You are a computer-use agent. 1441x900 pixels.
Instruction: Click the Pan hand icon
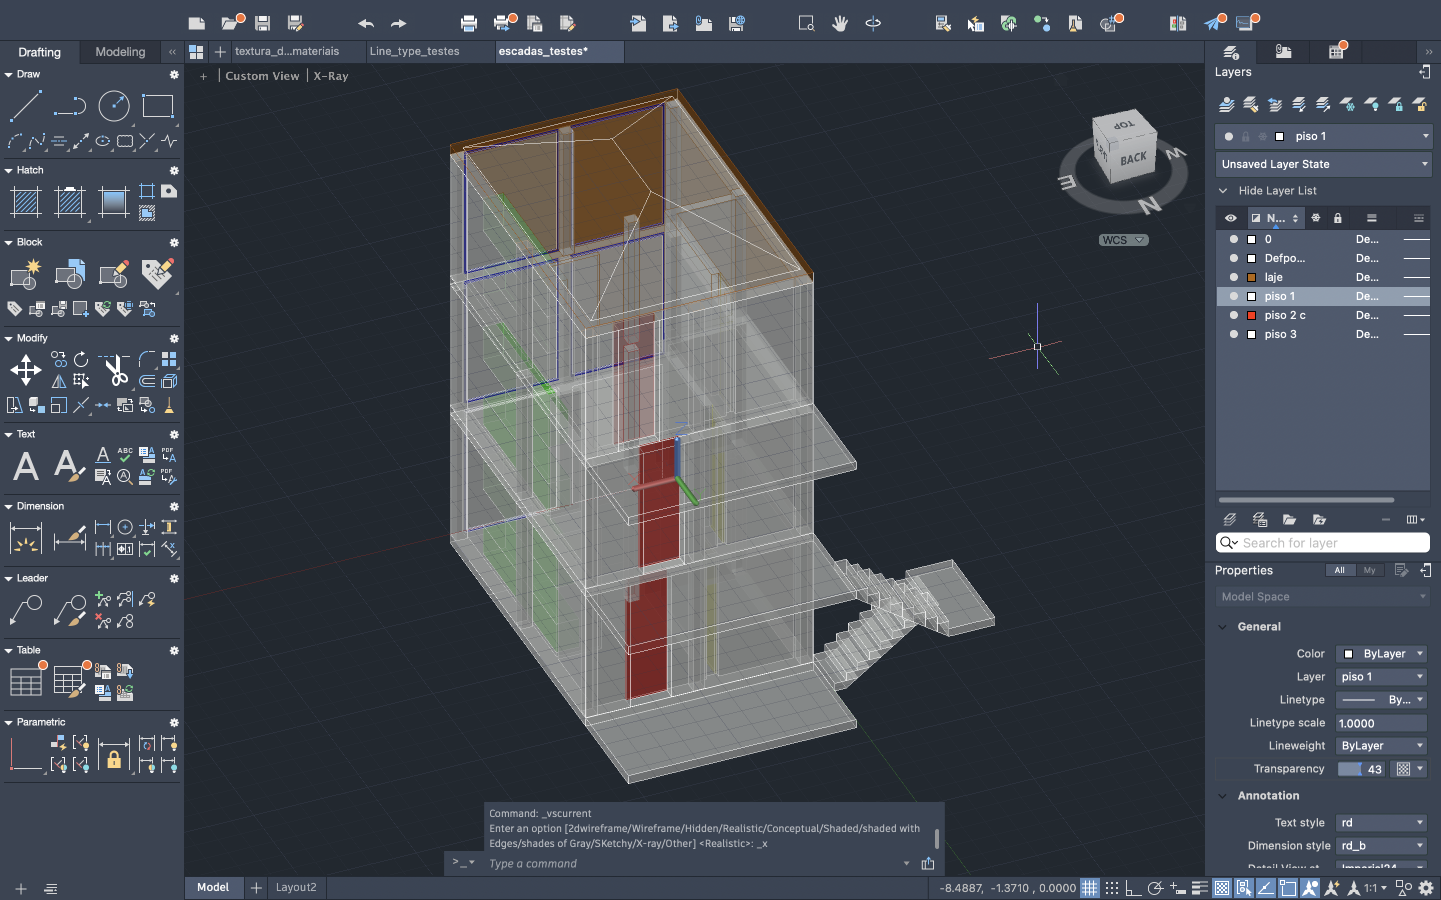point(840,23)
